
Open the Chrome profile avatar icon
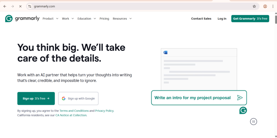[265, 6]
